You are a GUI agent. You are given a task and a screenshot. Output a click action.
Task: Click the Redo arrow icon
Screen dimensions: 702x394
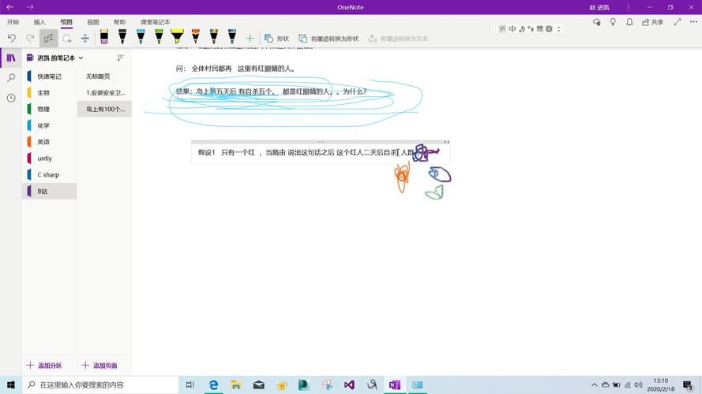tap(30, 39)
